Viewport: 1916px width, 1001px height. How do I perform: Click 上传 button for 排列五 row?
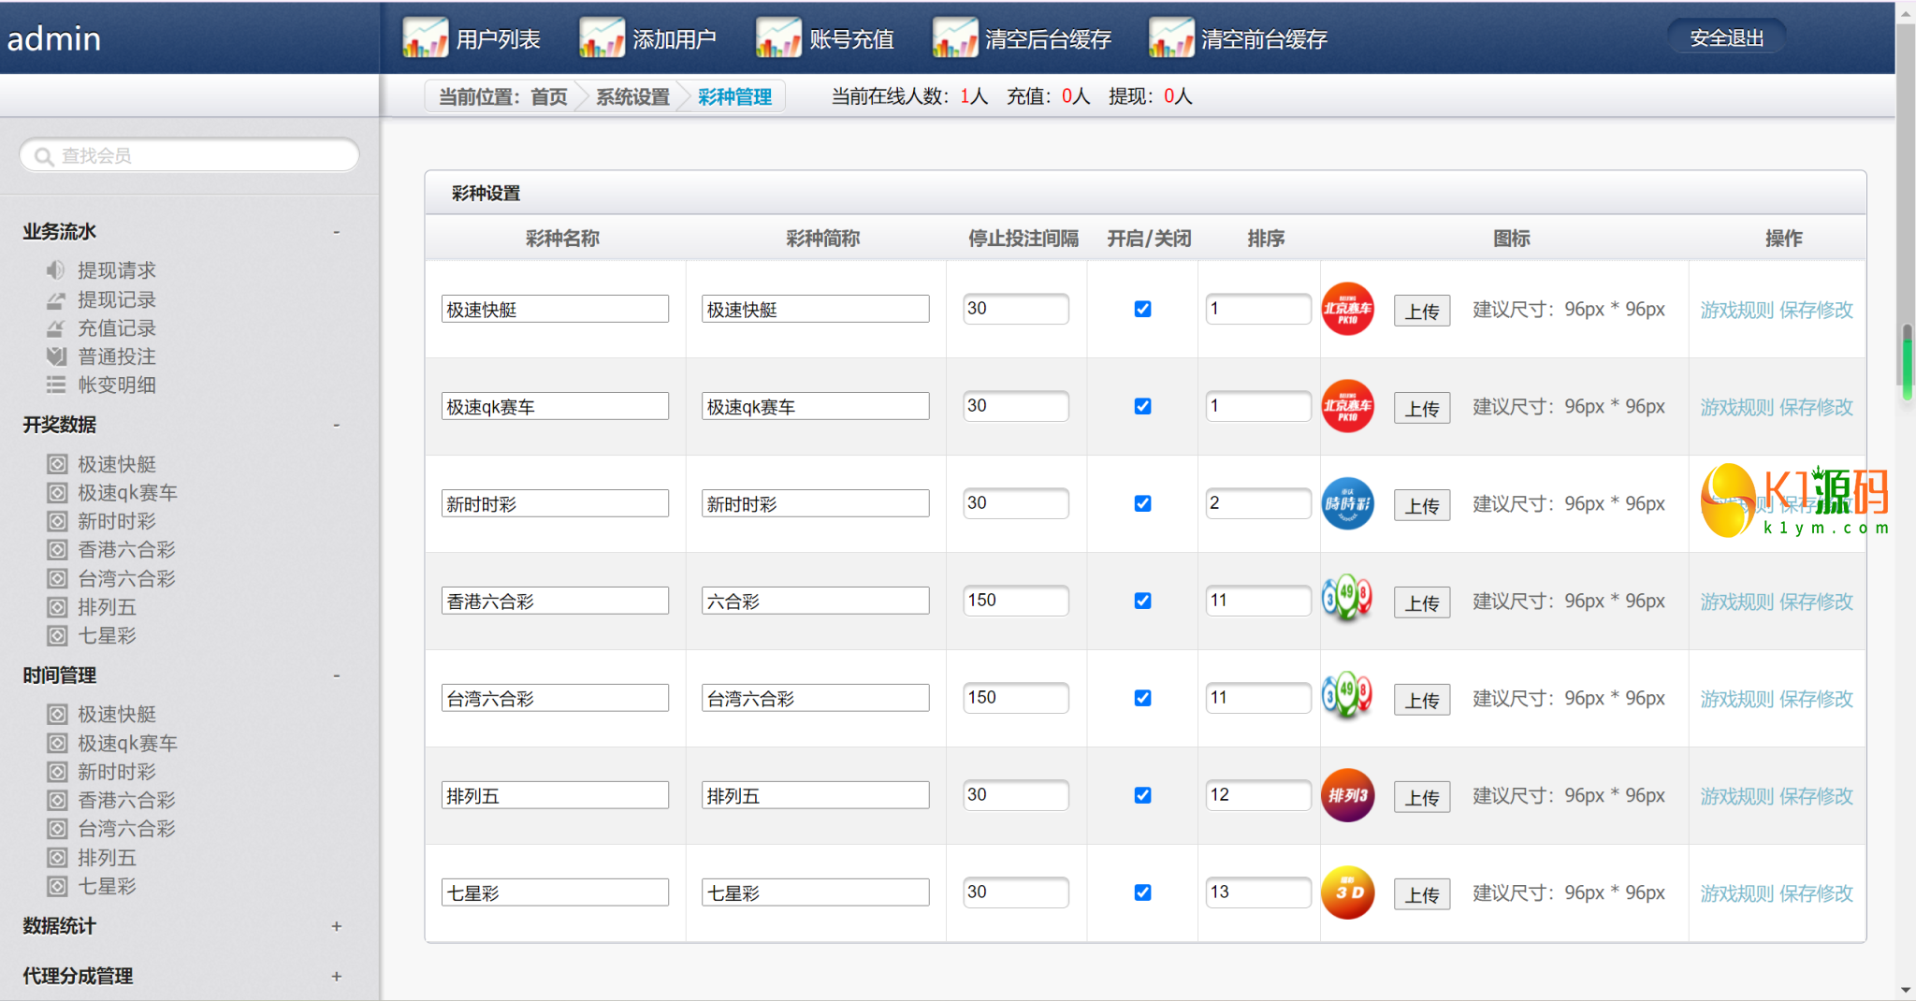pos(1421,797)
